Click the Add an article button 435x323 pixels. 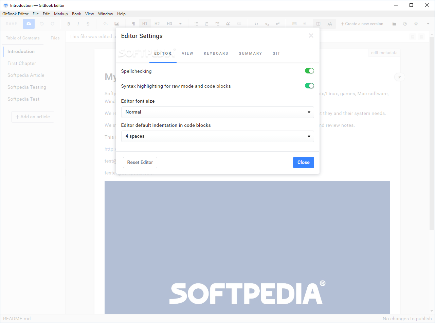(x=33, y=117)
